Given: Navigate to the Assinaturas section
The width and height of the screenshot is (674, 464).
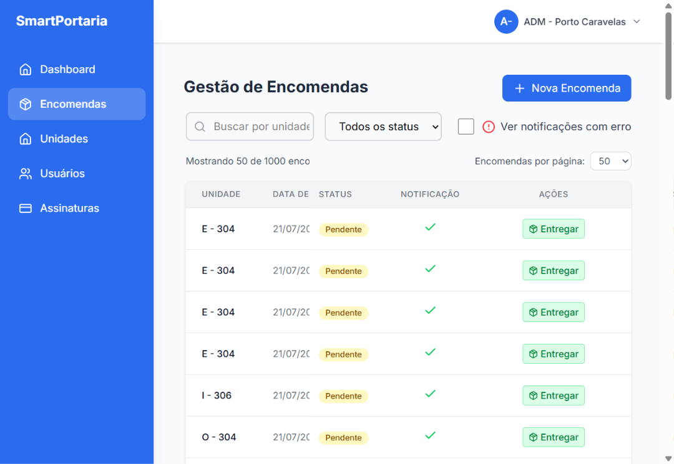Looking at the screenshot, I should point(69,208).
